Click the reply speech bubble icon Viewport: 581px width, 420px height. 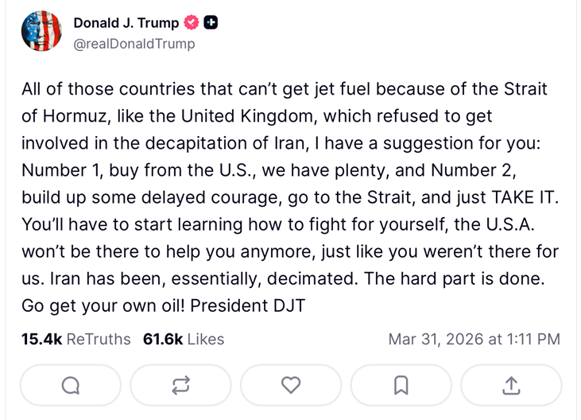pyautogui.click(x=70, y=385)
